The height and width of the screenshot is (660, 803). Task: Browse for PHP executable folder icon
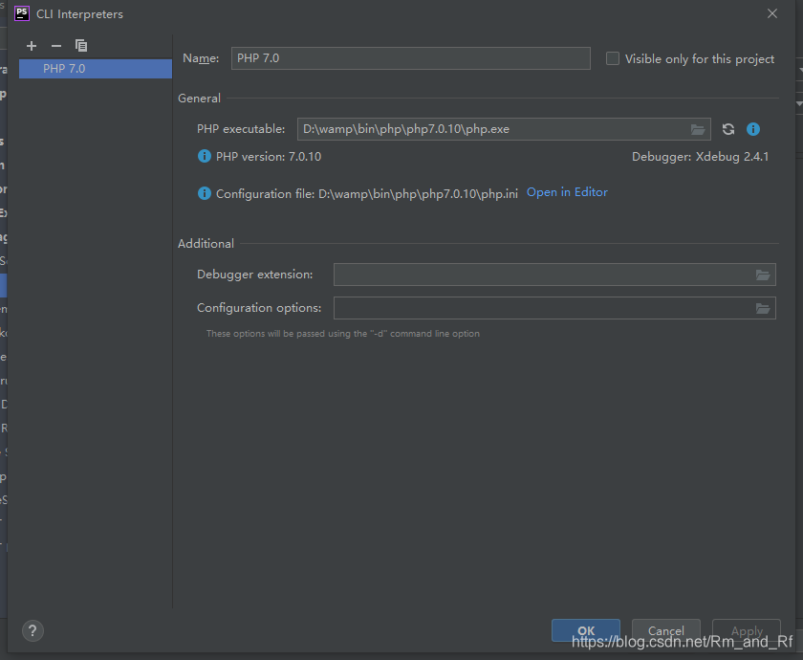coord(698,130)
